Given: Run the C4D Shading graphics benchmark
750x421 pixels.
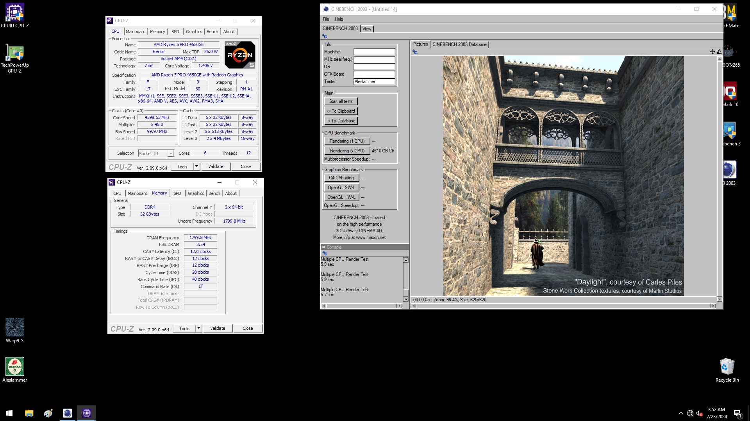Looking at the screenshot, I should pos(341,178).
